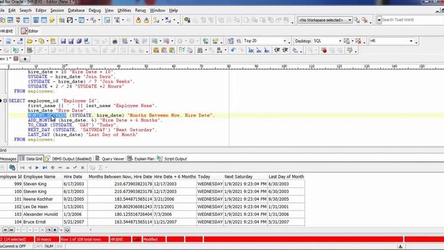The width and height of the screenshot is (444, 250).
Task: Open dropdown arrow beside Search Toad World
Action: point(379,20)
